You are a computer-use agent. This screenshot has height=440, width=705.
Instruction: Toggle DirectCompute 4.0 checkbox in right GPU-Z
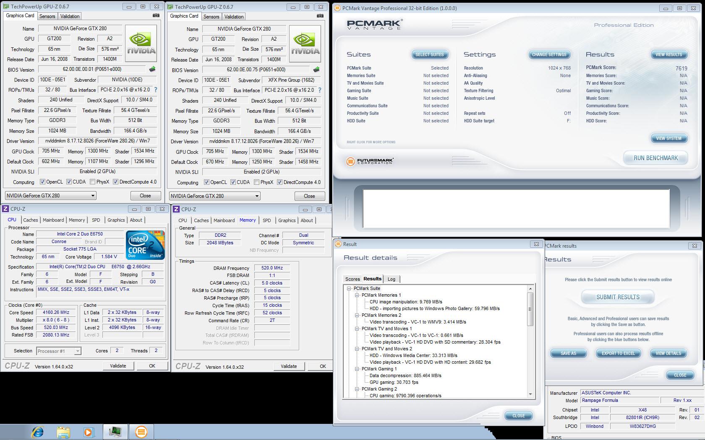(x=279, y=182)
